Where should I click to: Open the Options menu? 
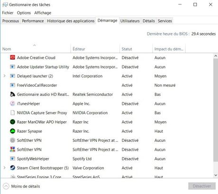point(24,13)
